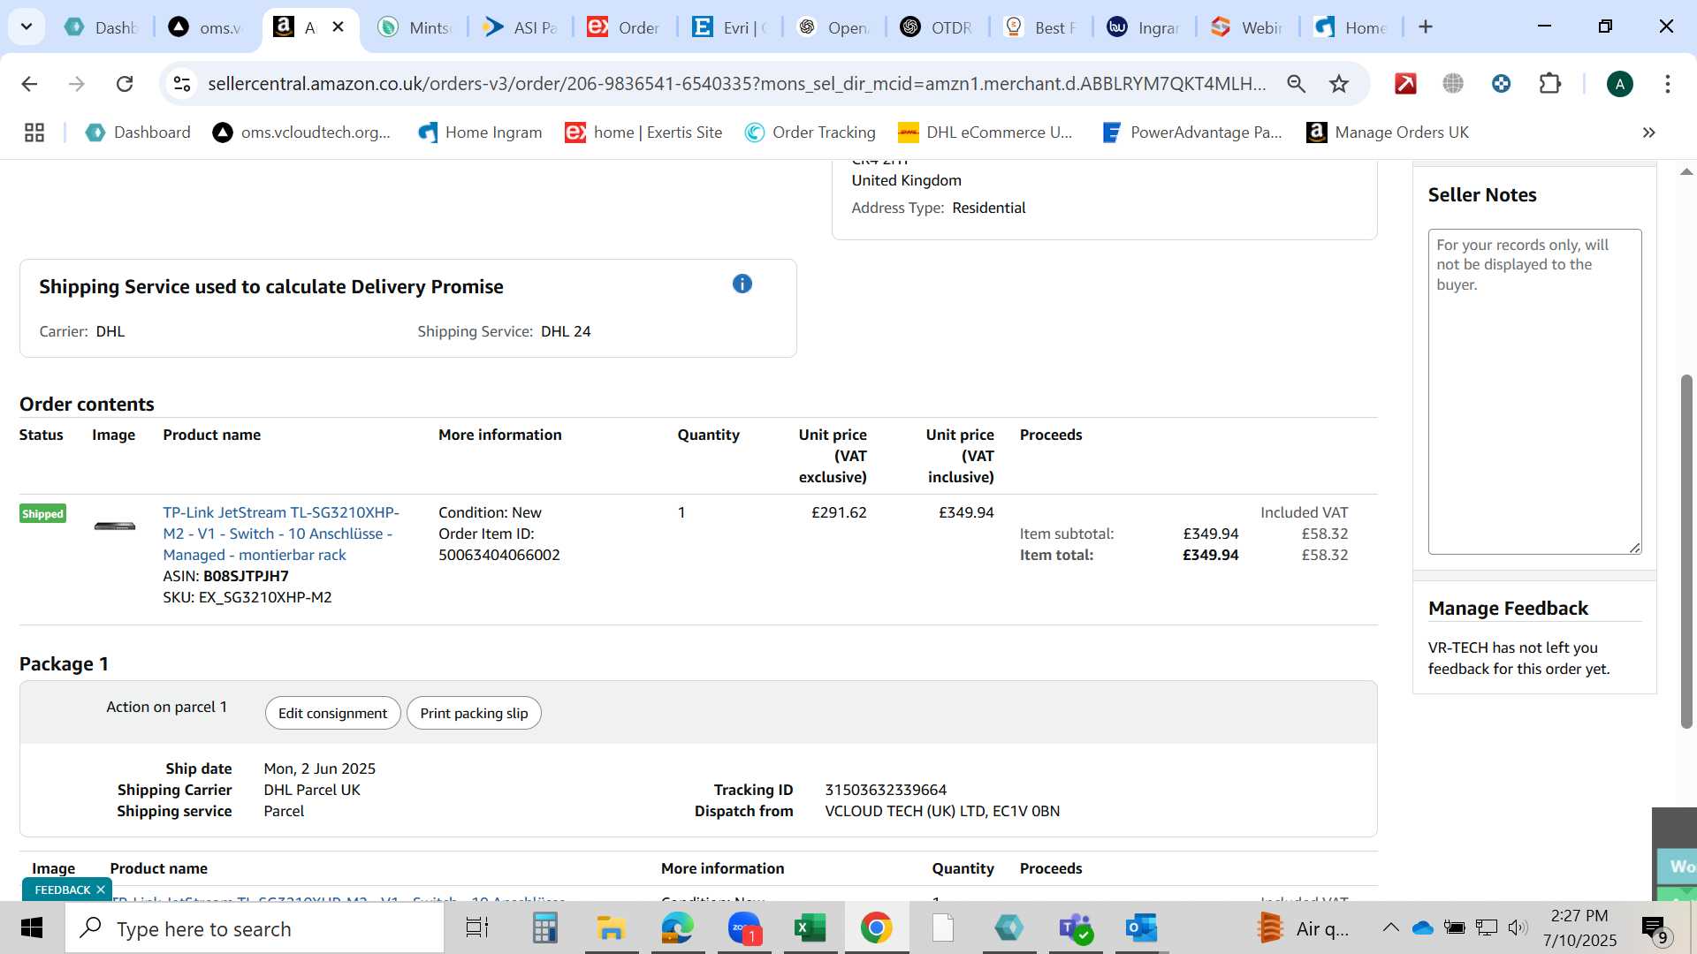Switch to the OTDR tab
This screenshot has width=1697, height=954.
(937, 27)
